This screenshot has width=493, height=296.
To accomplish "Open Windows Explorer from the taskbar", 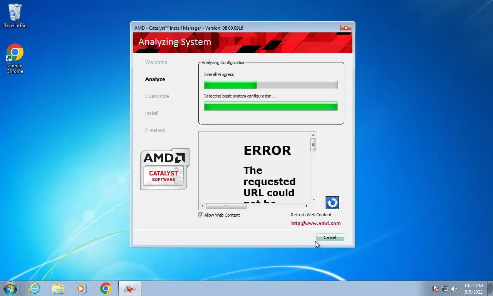I will pos(58,288).
